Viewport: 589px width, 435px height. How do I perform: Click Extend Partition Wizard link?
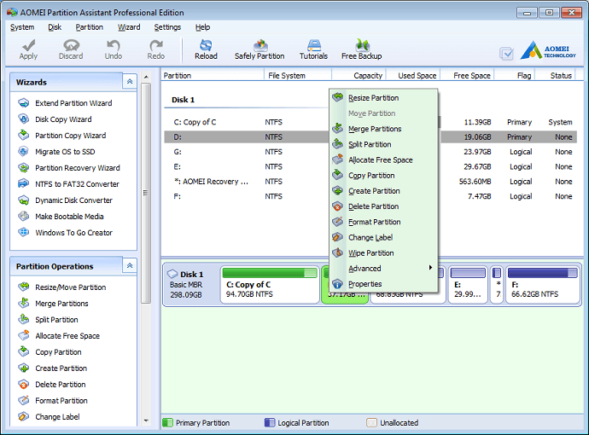click(73, 103)
